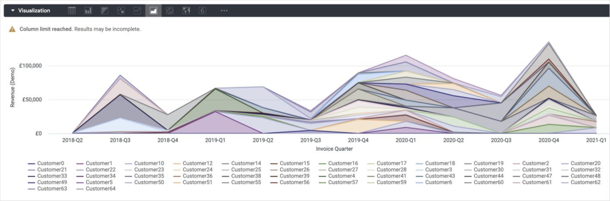
Task: Click the column limit warning icon
Action: [x=12, y=29]
